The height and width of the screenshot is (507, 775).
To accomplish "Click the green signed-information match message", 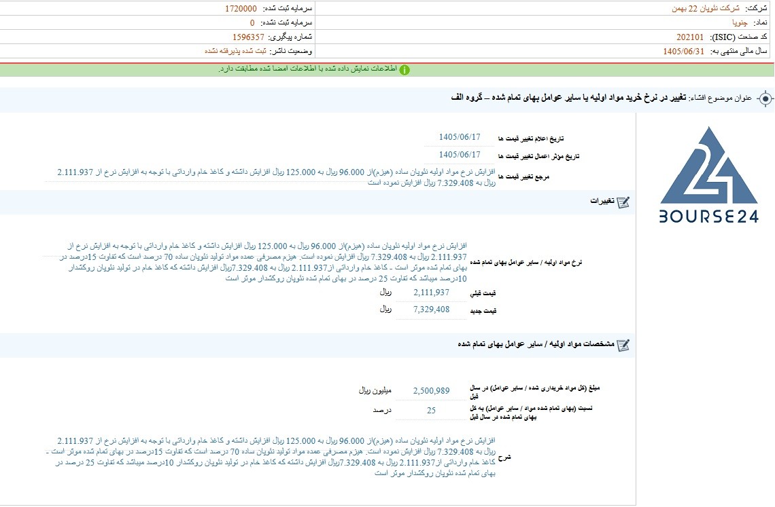I will [x=307, y=70].
